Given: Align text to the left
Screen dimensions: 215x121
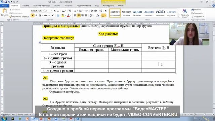Looking at the screenshot, I should (x=75, y=15).
